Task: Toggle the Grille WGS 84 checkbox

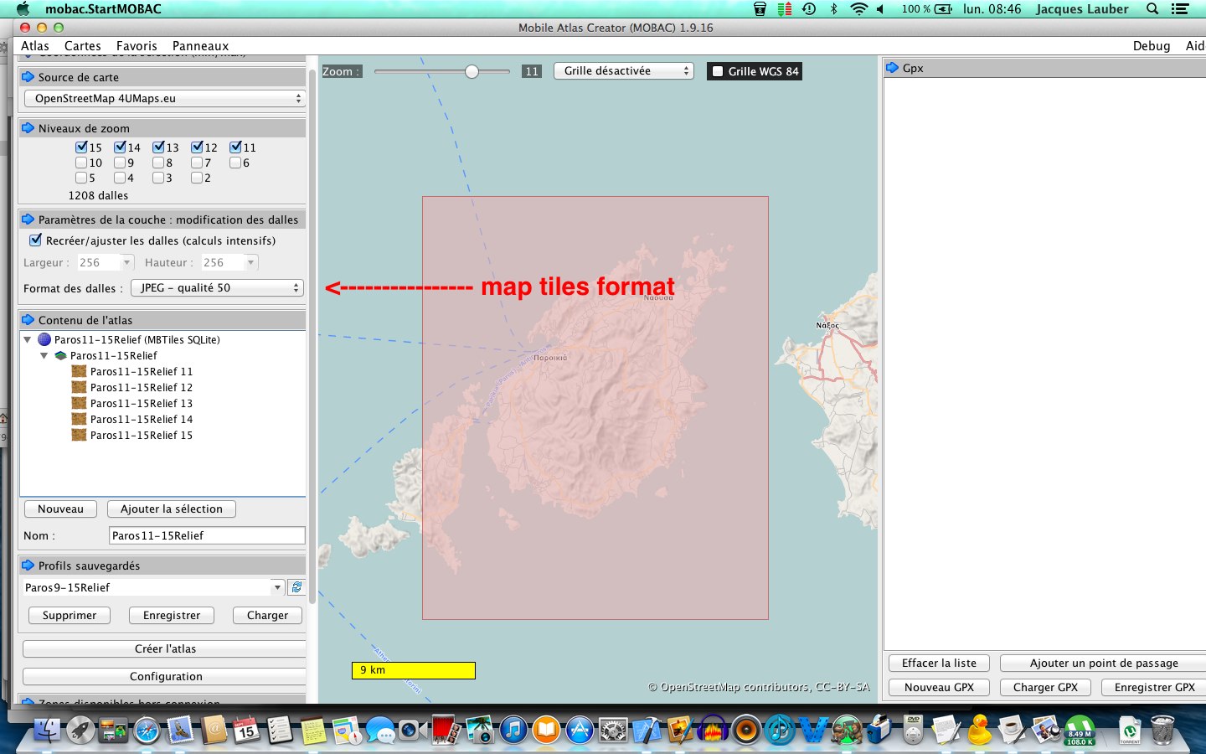Action: [x=718, y=71]
